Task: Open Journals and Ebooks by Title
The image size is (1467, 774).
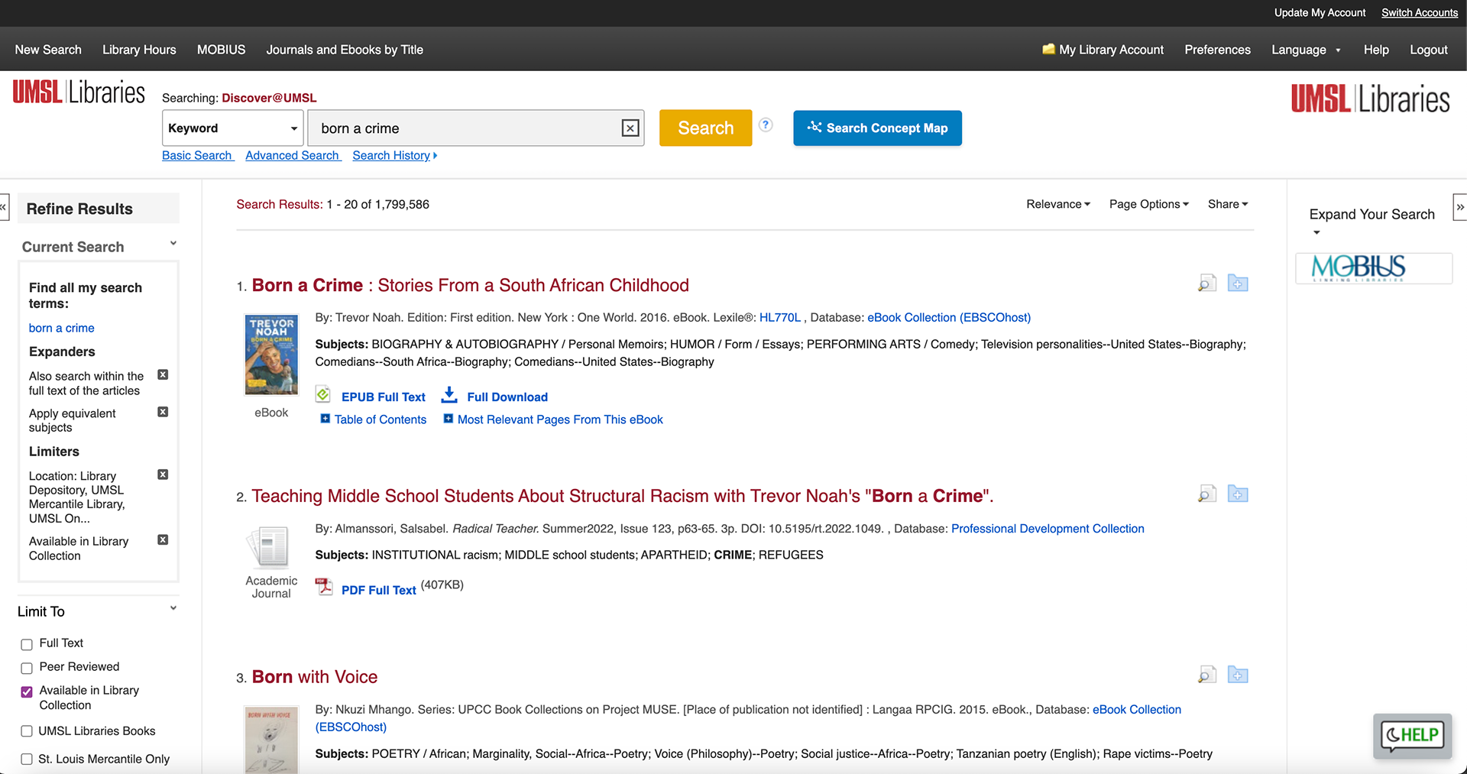Action: pos(345,50)
